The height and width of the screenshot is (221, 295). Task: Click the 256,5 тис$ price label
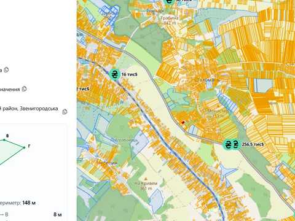pos(253,144)
